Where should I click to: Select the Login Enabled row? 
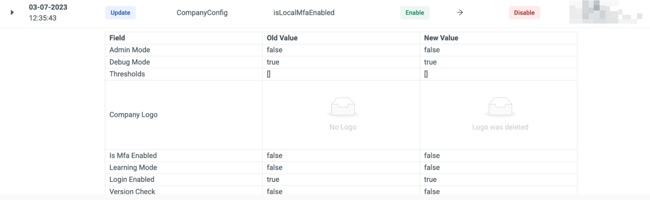[341, 180]
